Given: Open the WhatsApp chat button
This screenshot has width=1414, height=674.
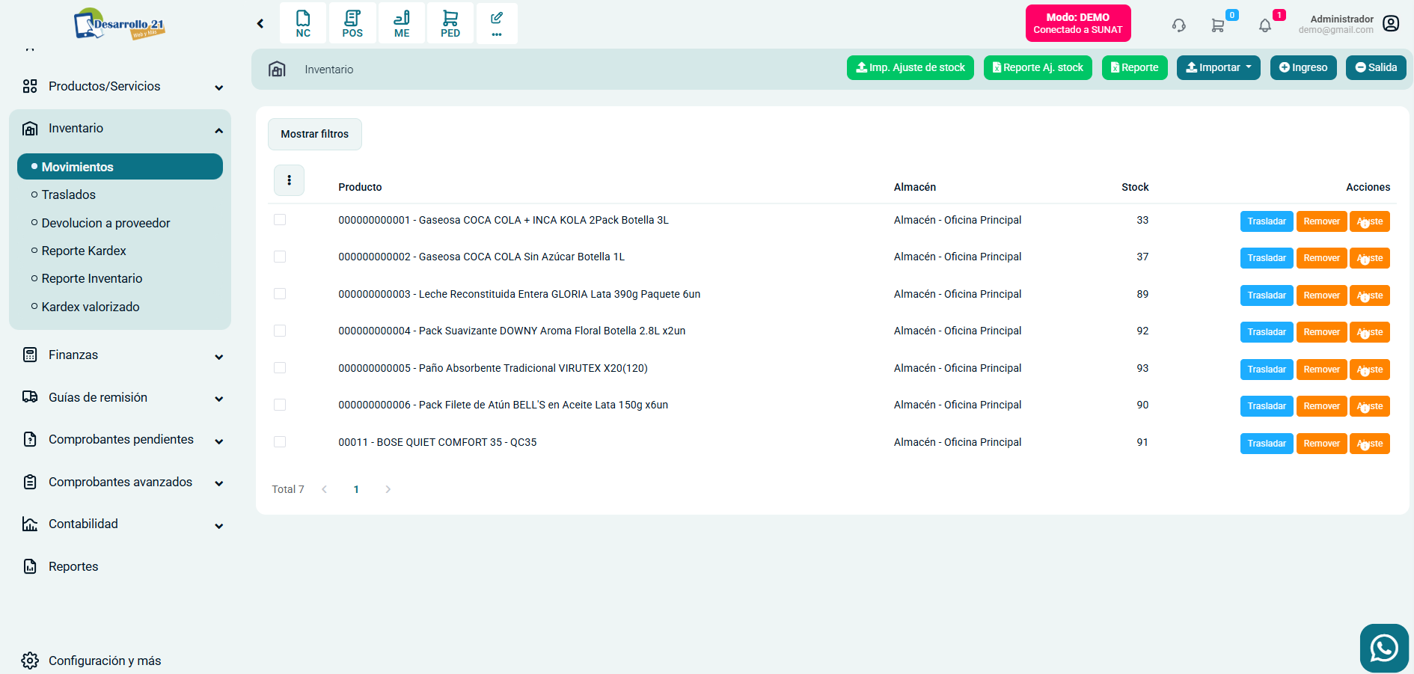Looking at the screenshot, I should click(x=1384, y=648).
